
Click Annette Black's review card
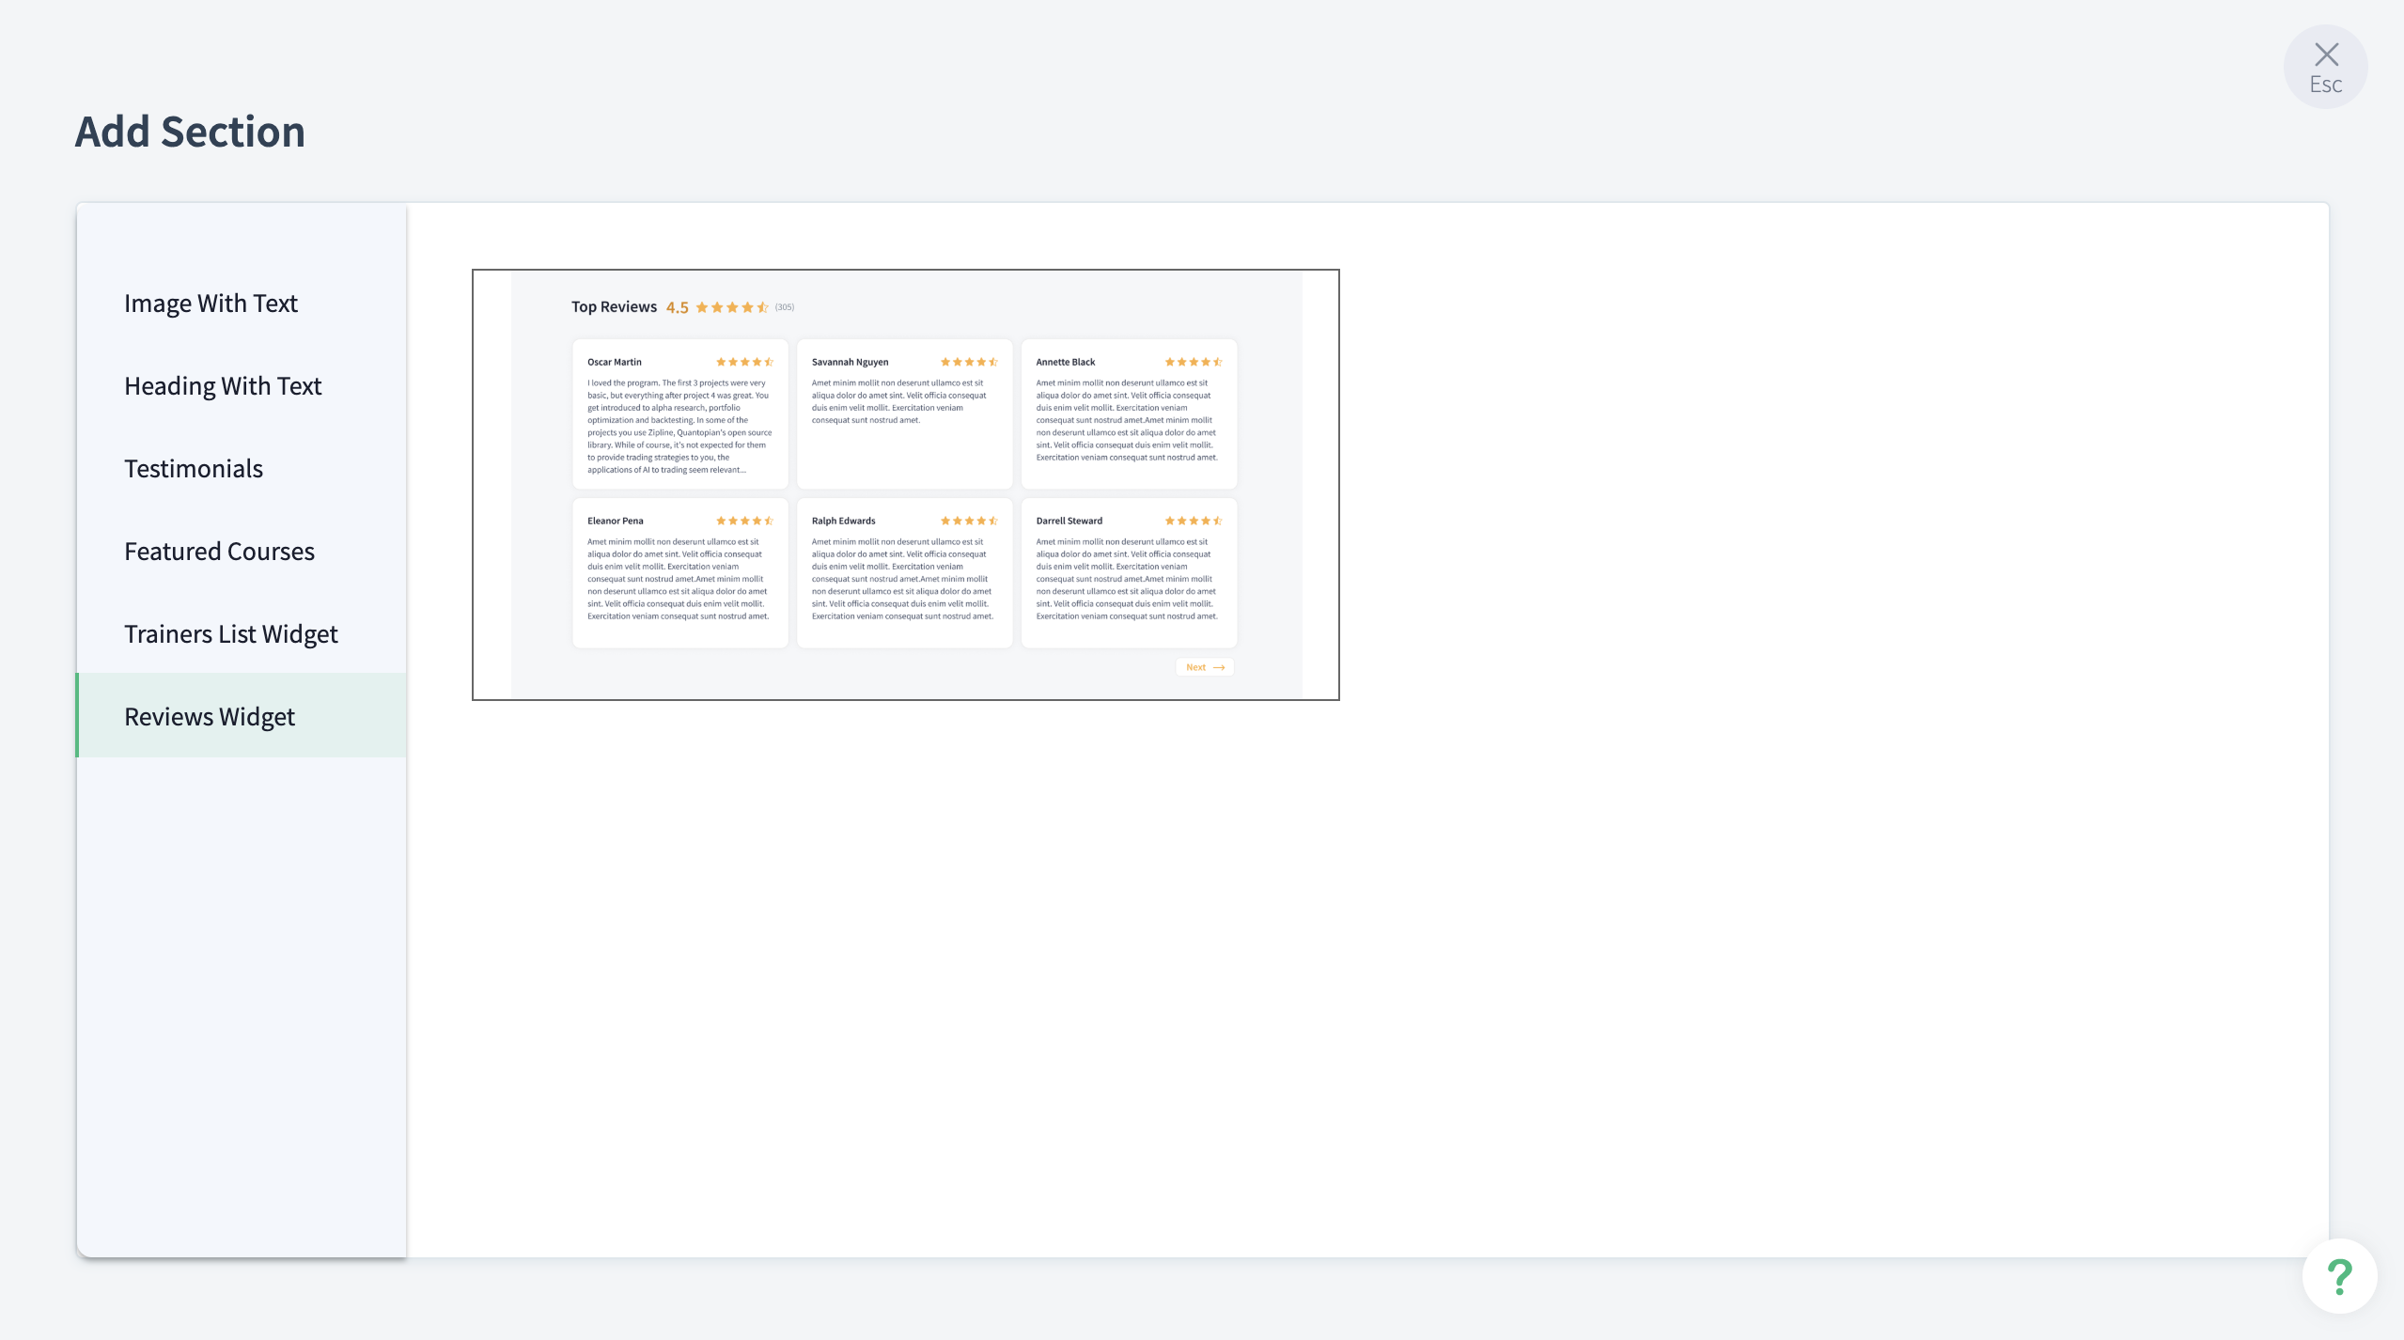point(1129,414)
